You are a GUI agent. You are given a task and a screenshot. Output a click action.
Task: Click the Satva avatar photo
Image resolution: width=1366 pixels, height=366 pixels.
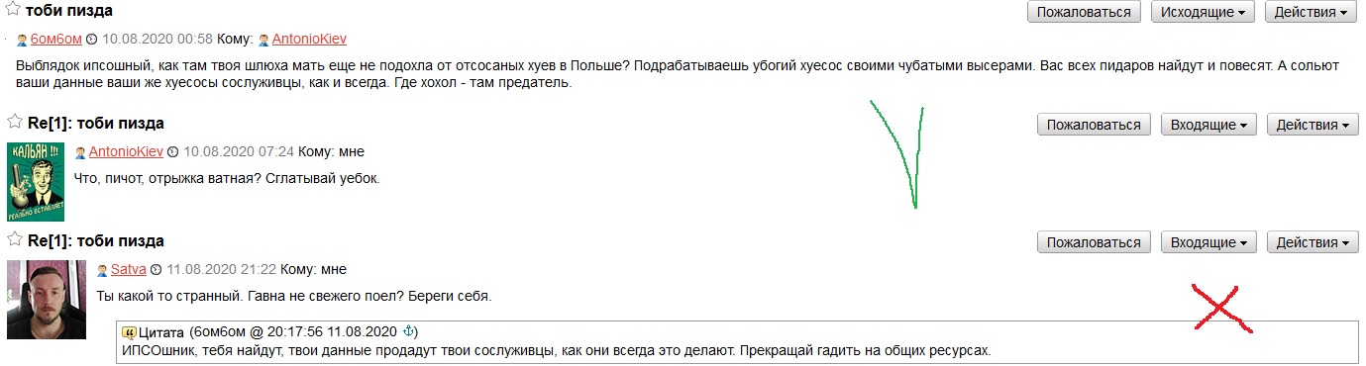click(47, 300)
